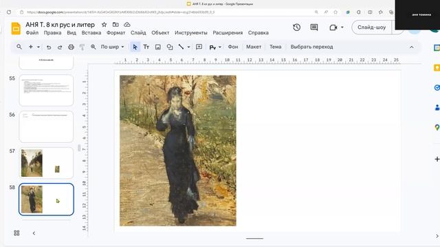The width and height of the screenshot is (440, 247).
Task: Insert a shape
Action: [x=170, y=47]
